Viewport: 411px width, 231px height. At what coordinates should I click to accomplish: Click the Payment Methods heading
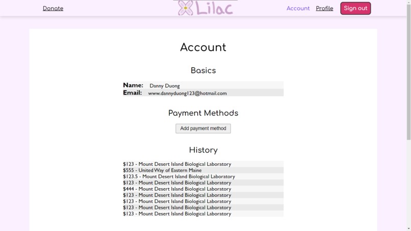click(203, 113)
